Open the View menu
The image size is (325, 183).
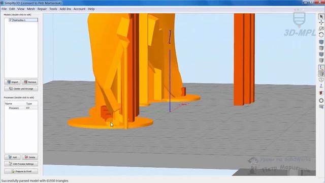coord(21,9)
